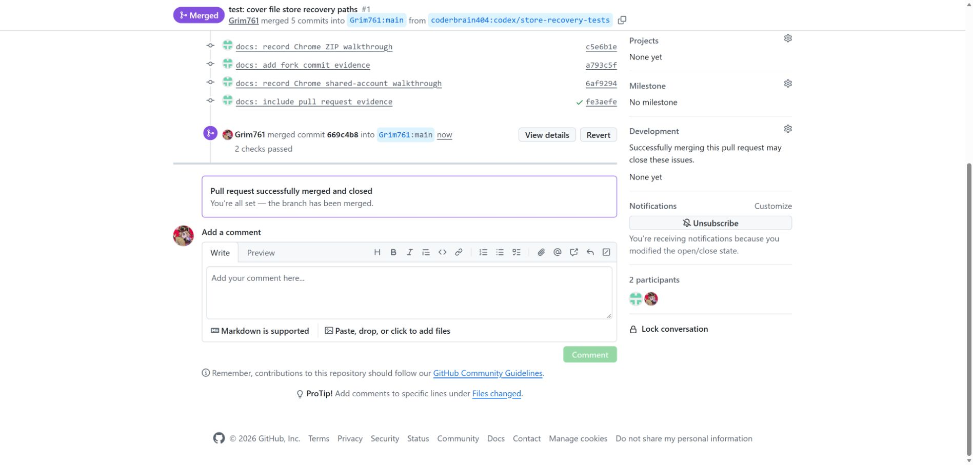Open GitHub Community Guidelines link
This screenshot has width=973, height=465.
tap(487, 373)
